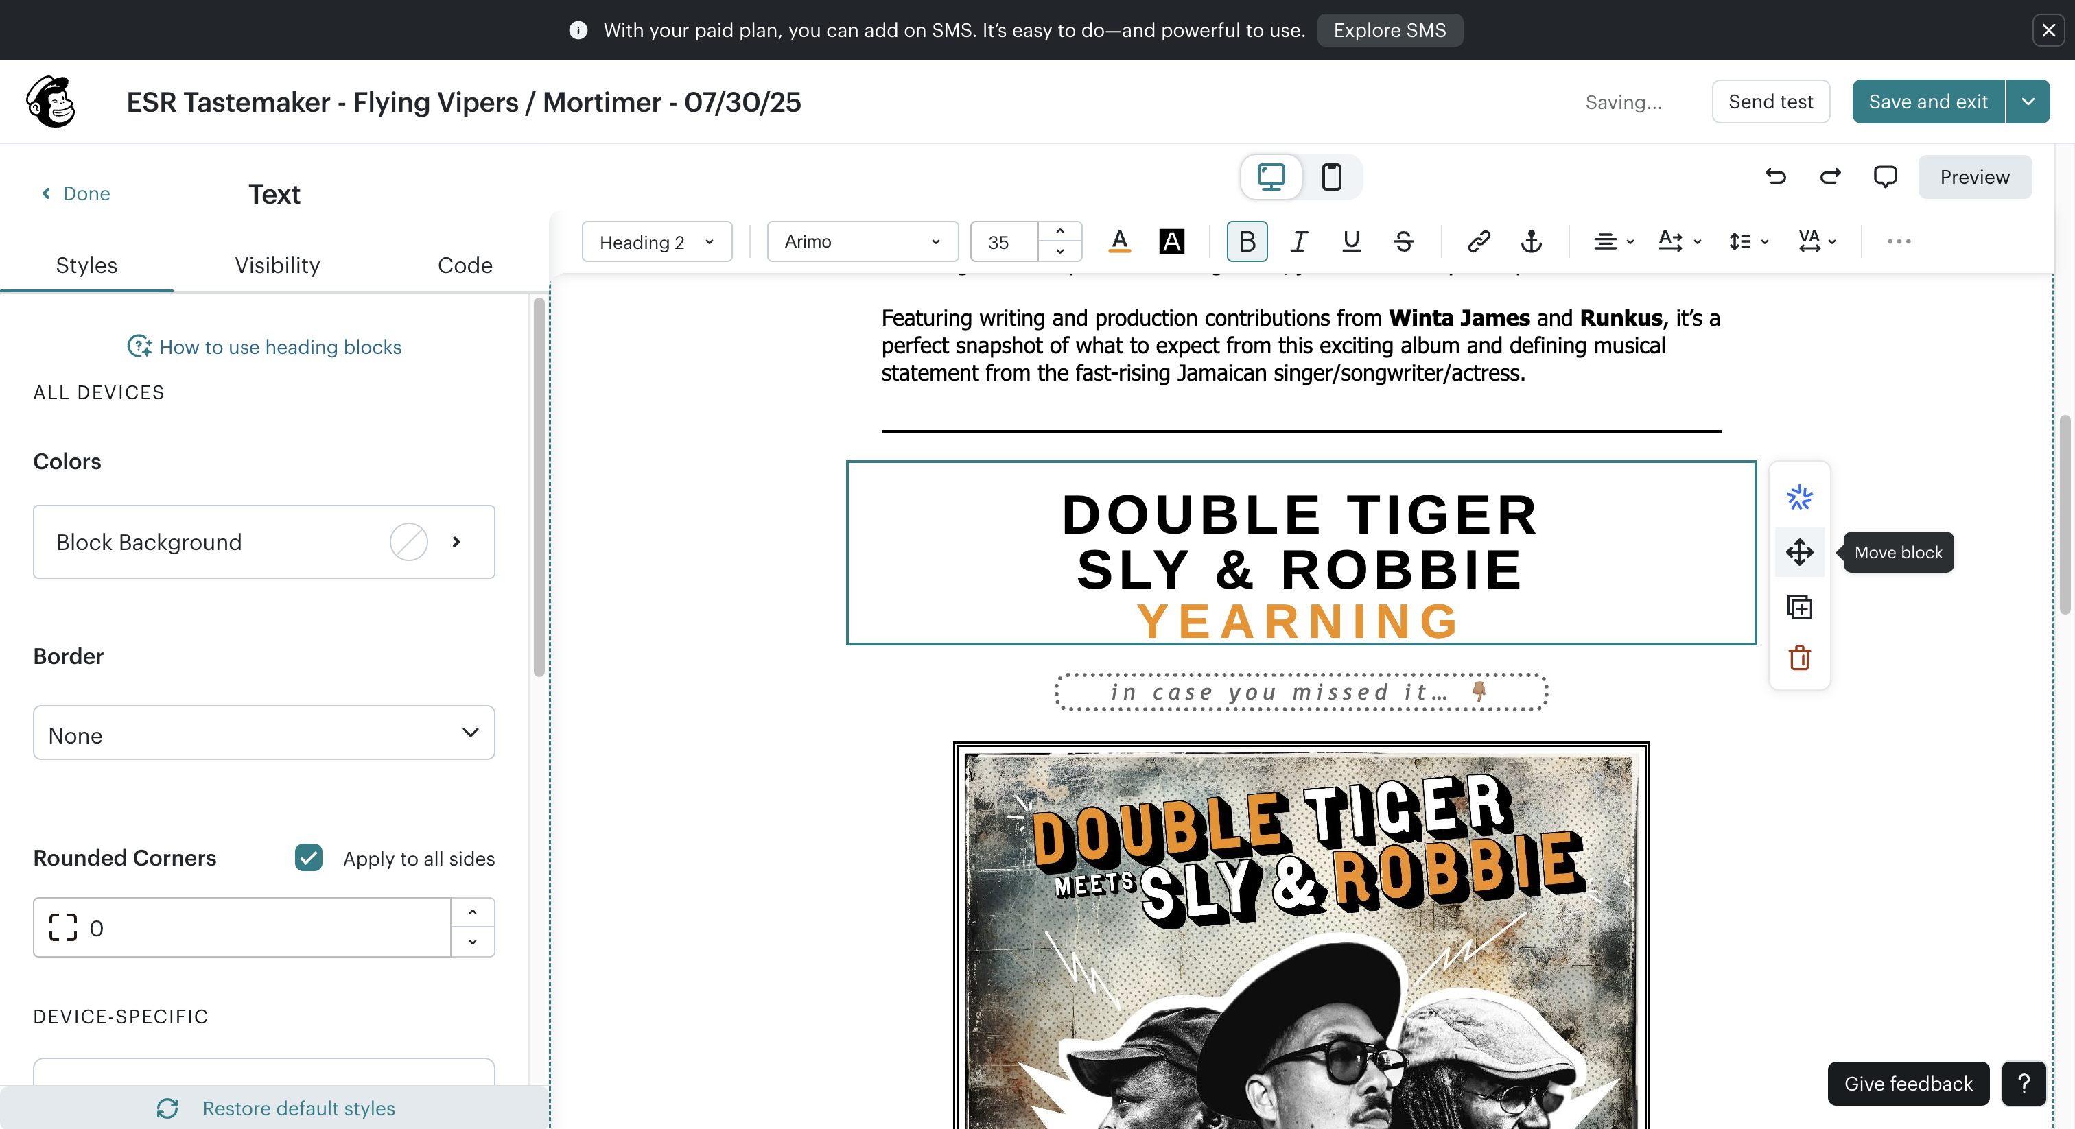The height and width of the screenshot is (1129, 2075).
Task: Change the text highlight color
Action: coord(1171,241)
